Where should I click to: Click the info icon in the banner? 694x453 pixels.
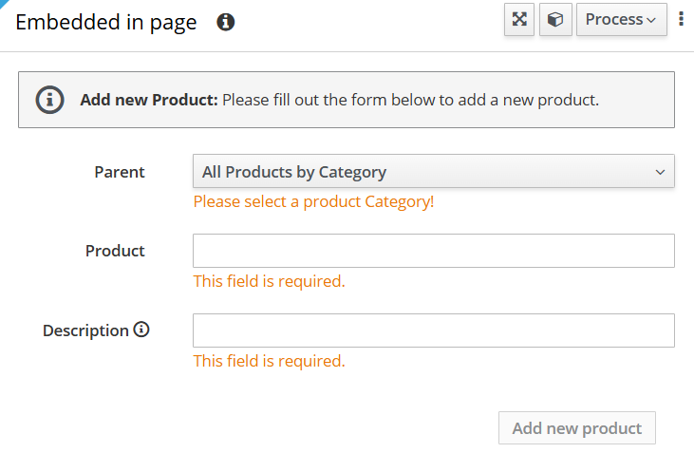(49, 100)
